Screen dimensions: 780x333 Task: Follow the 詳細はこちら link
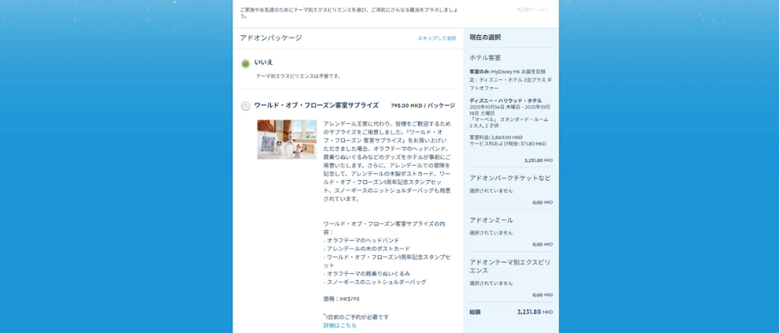coord(340,325)
